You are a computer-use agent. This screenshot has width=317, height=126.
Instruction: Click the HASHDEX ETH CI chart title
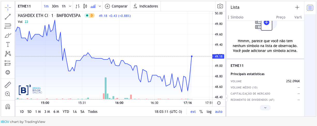[x=33, y=16]
